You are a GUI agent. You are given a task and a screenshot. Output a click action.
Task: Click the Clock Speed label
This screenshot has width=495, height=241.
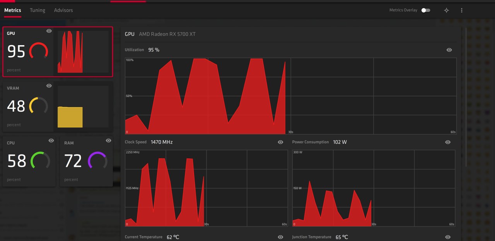(136, 142)
